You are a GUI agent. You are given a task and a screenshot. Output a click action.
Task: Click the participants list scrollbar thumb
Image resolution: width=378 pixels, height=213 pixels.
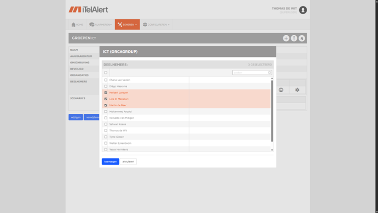(x=272, y=111)
